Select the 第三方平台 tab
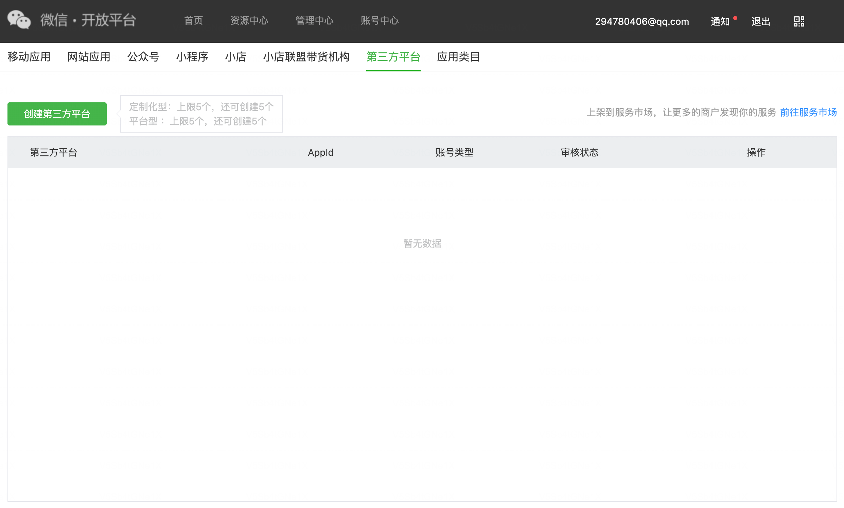This screenshot has width=844, height=508. (x=393, y=57)
